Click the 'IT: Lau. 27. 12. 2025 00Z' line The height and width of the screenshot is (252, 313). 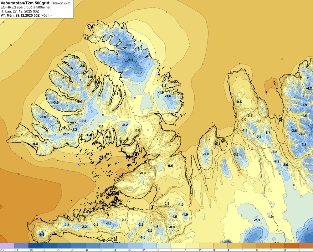tap(20, 11)
